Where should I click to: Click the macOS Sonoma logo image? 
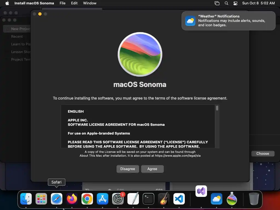coord(140,54)
